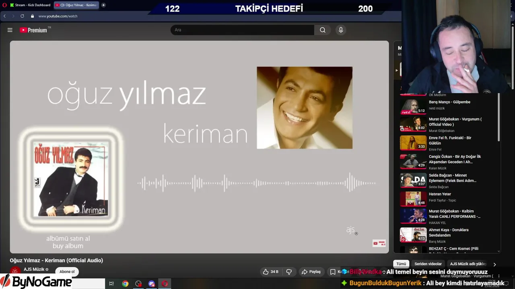Open Chrome from the taskbar
Image resolution: width=515 pixels, height=289 pixels.
click(x=125, y=284)
